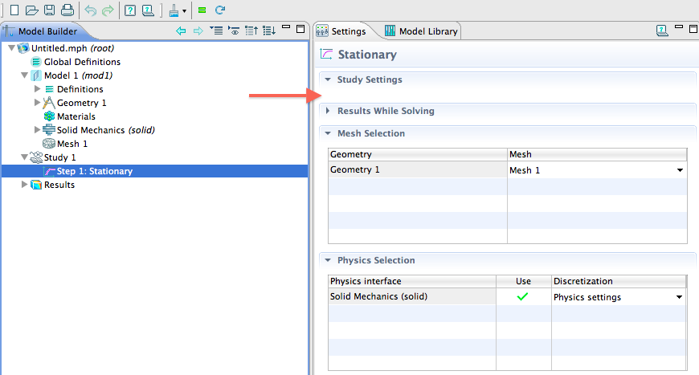The image size is (699, 375).
Task: Expand the Geometry 1 tree node
Action: 38,103
